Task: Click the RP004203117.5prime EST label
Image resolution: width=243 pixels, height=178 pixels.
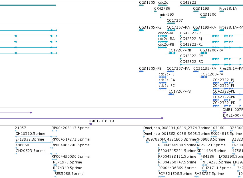Action: click(71, 128)
